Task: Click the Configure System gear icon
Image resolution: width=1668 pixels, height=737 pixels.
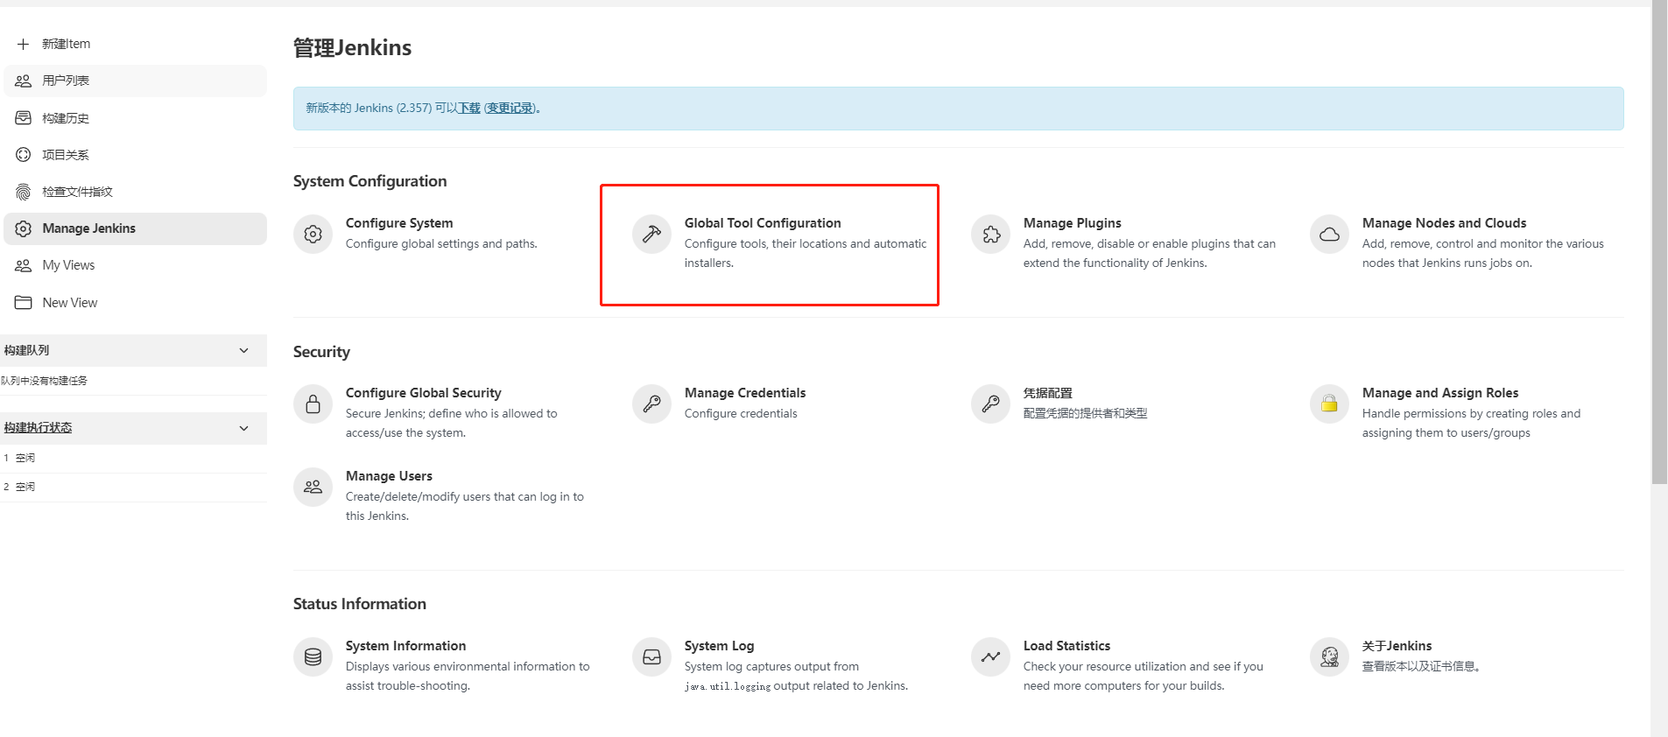Action: coord(313,235)
